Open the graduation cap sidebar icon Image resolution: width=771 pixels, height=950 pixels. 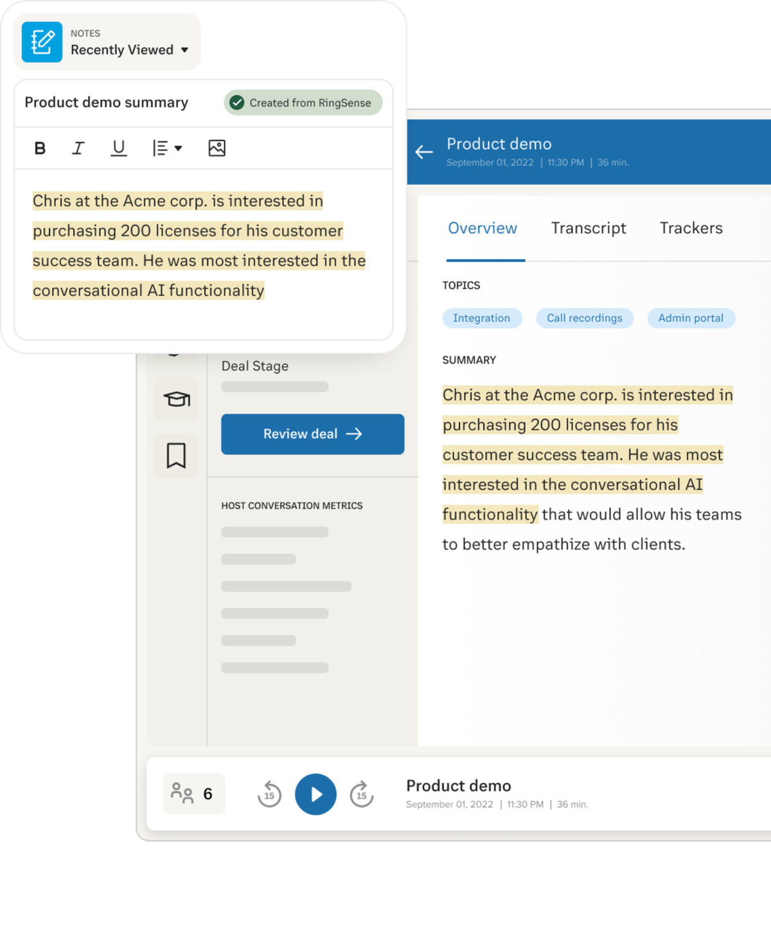tap(177, 400)
